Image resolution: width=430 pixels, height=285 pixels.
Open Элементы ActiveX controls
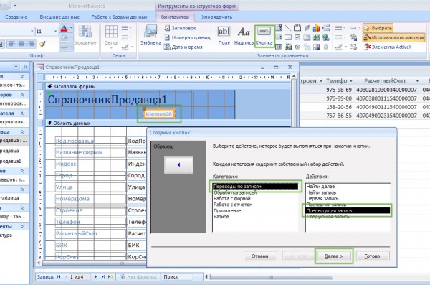click(x=388, y=47)
